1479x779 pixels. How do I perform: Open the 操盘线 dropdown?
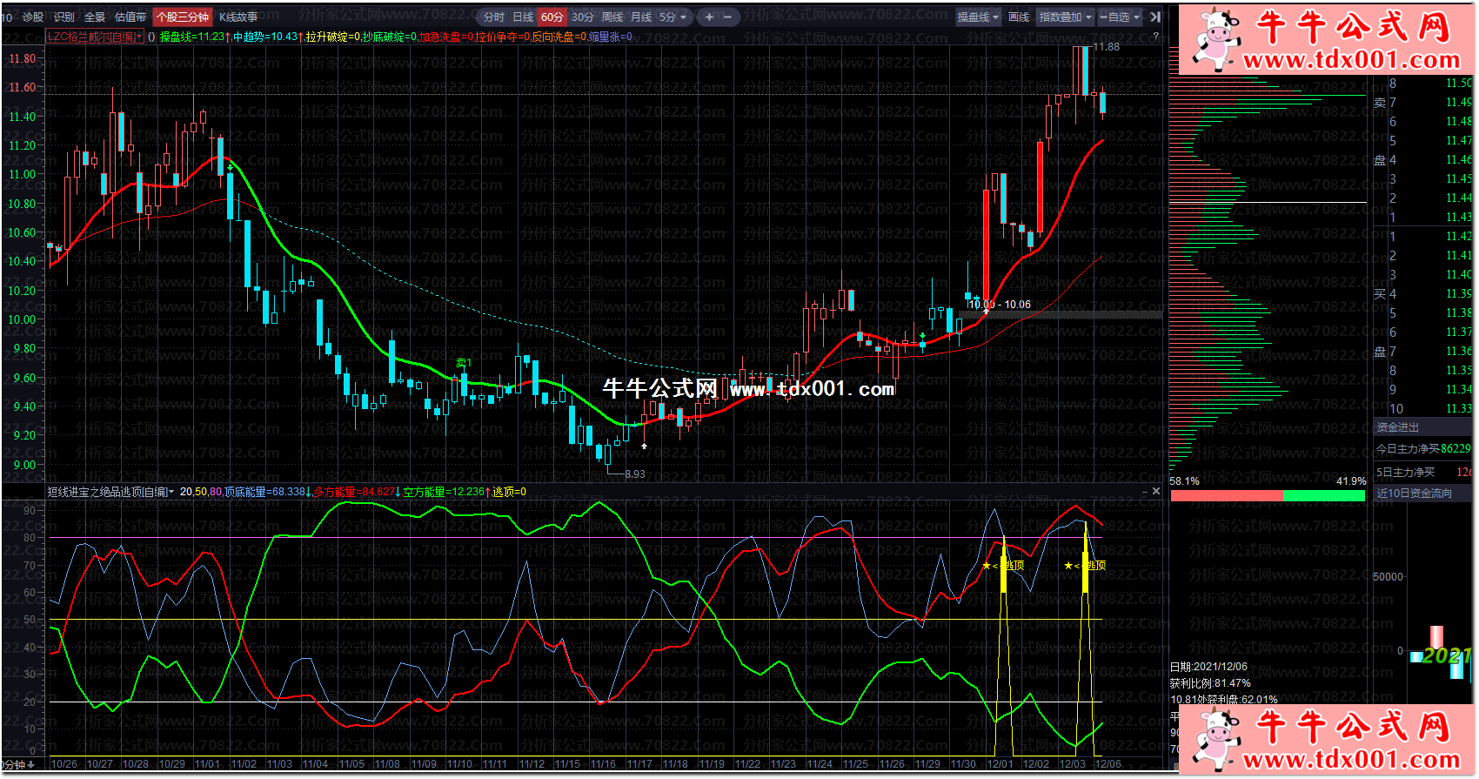click(x=978, y=17)
